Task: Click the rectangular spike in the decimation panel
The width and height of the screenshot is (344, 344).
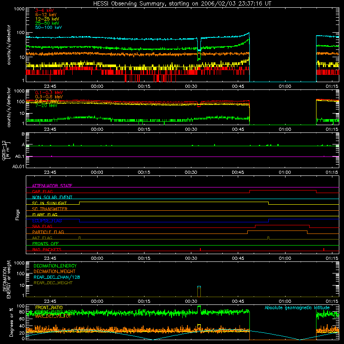Action: tap(199, 292)
